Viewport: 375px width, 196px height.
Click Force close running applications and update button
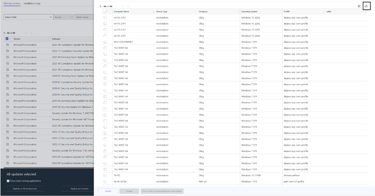[162, 191]
